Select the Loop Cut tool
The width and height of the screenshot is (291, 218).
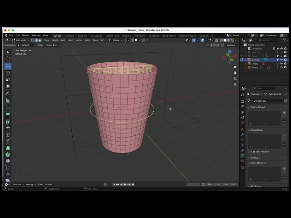8,135
